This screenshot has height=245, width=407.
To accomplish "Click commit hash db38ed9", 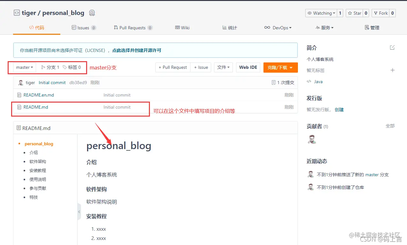I will [78, 83].
